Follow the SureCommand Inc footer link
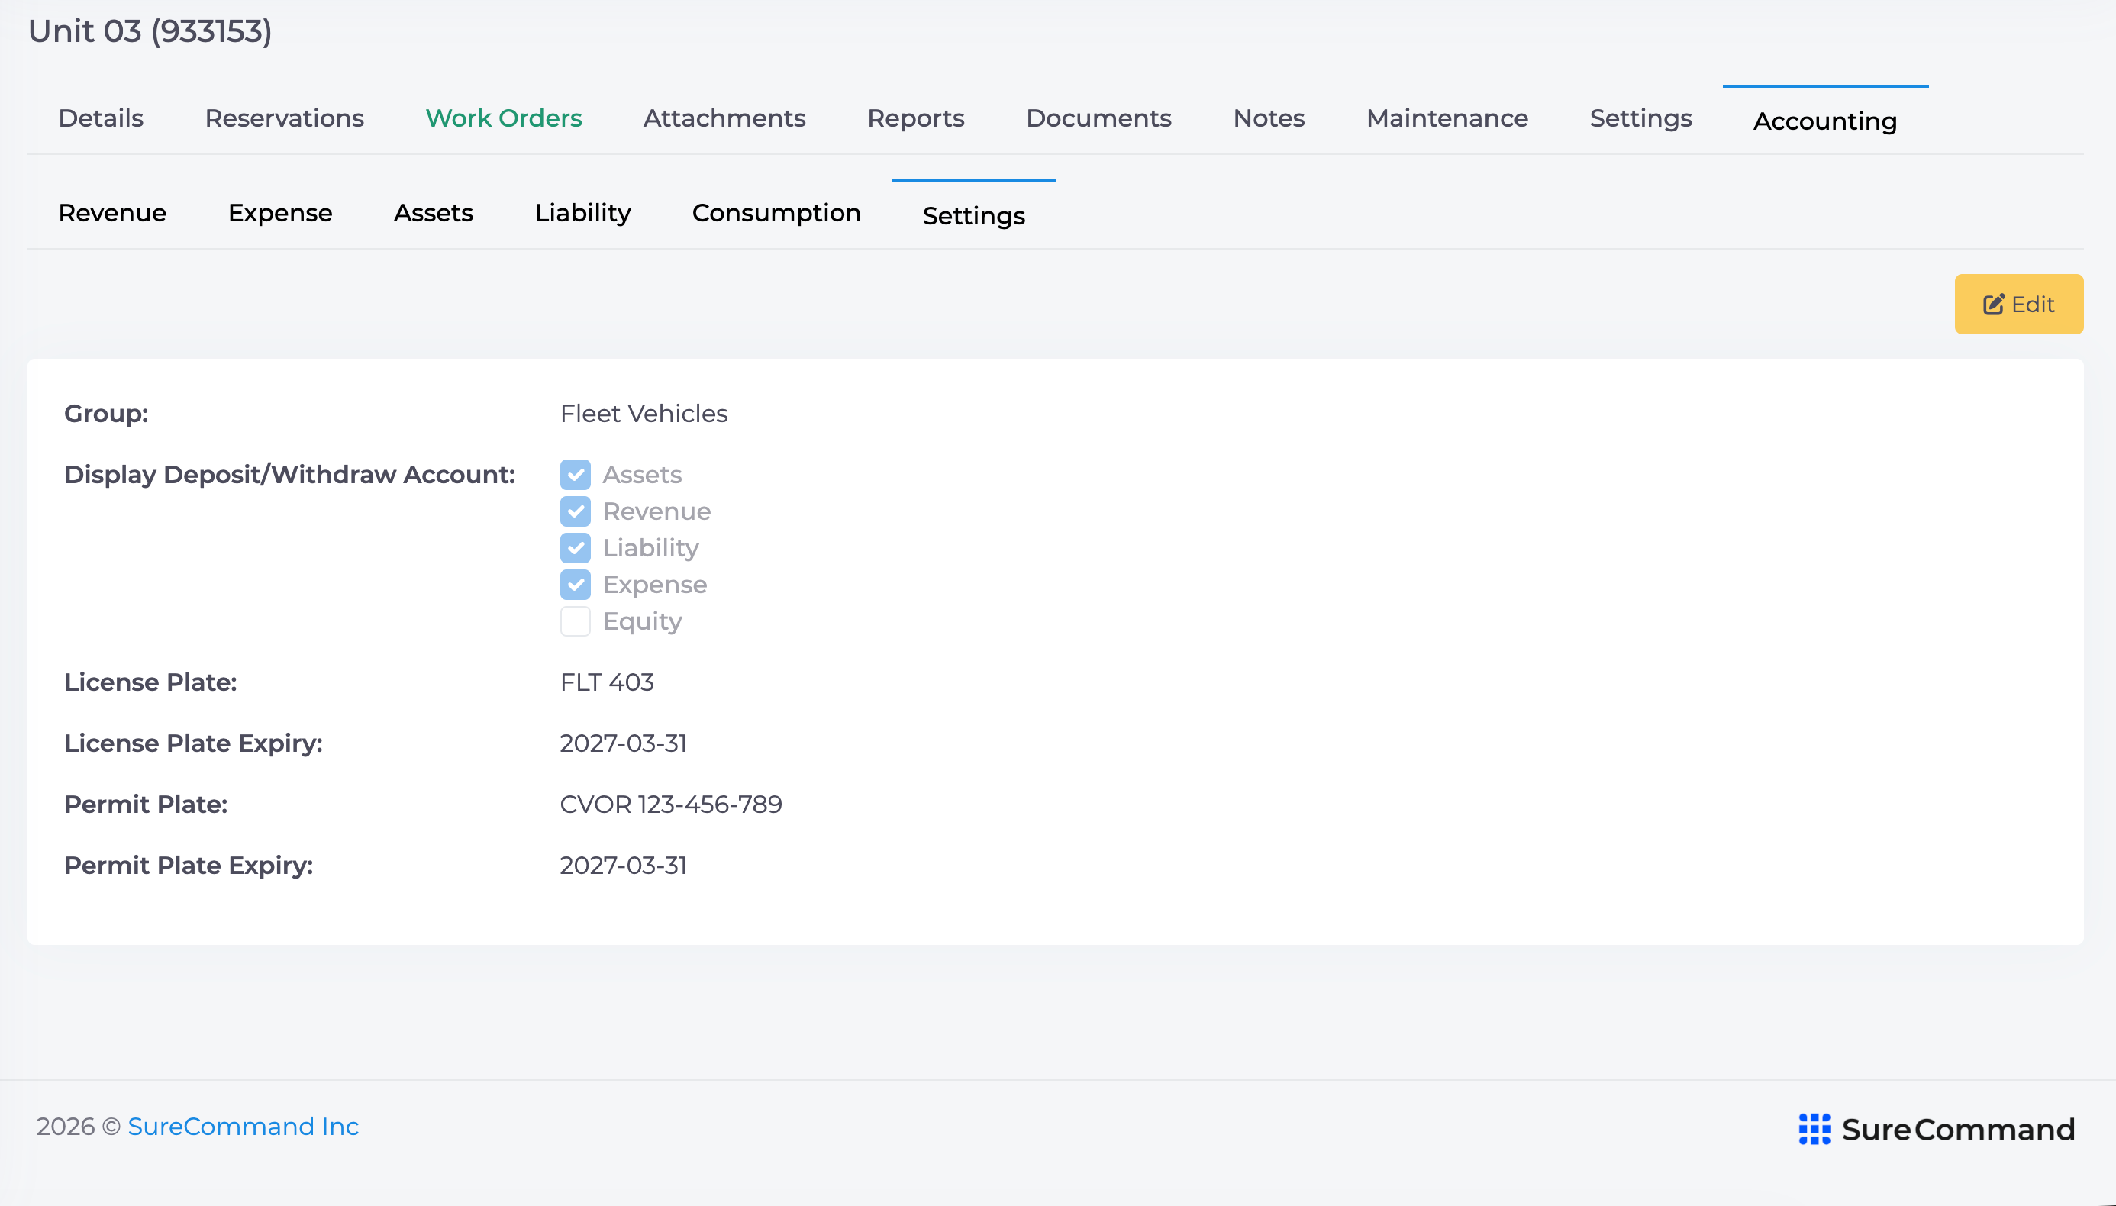2116x1206 pixels. 243,1127
